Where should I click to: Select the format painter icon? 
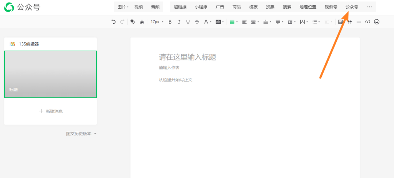point(133,22)
